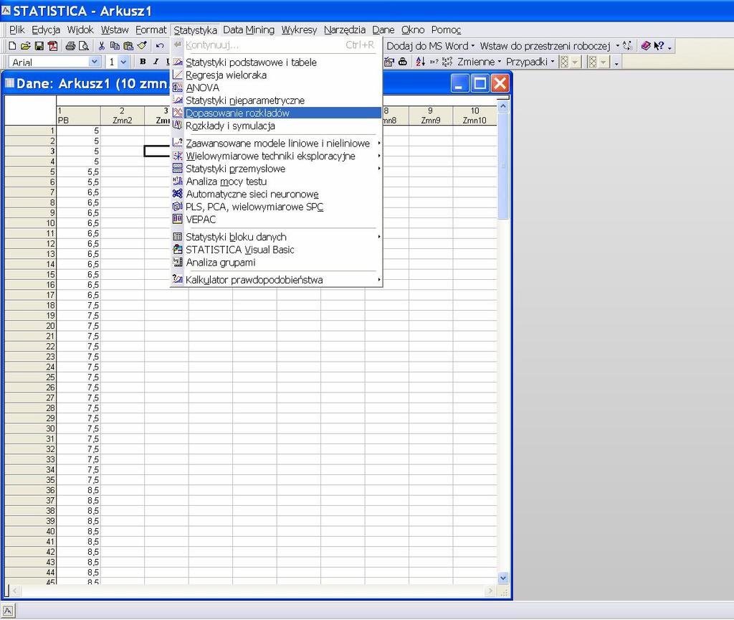The height and width of the screenshot is (620, 734).
Task: Choose Dopasowanie rozkładów menu item
Action: [x=276, y=113]
